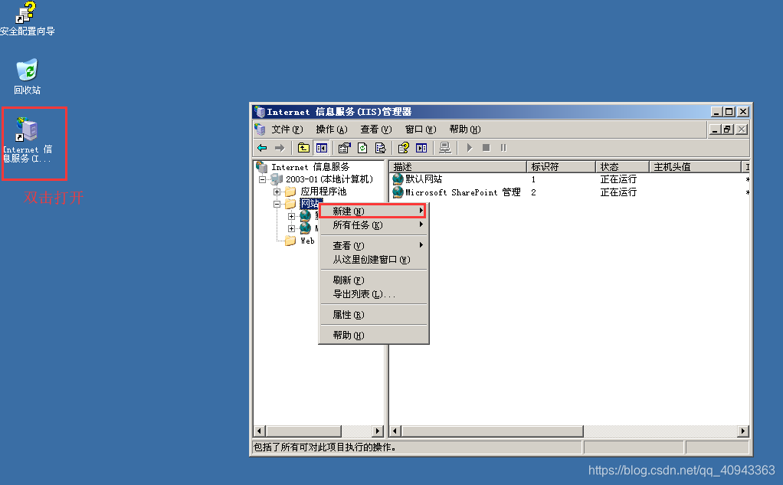The image size is (783, 485).
Task: Sort by the 状态 column header
Action: pyautogui.click(x=623, y=167)
